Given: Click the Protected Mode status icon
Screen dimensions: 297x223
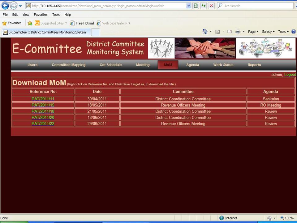Looking at the screenshot, I should tap(269, 218).
